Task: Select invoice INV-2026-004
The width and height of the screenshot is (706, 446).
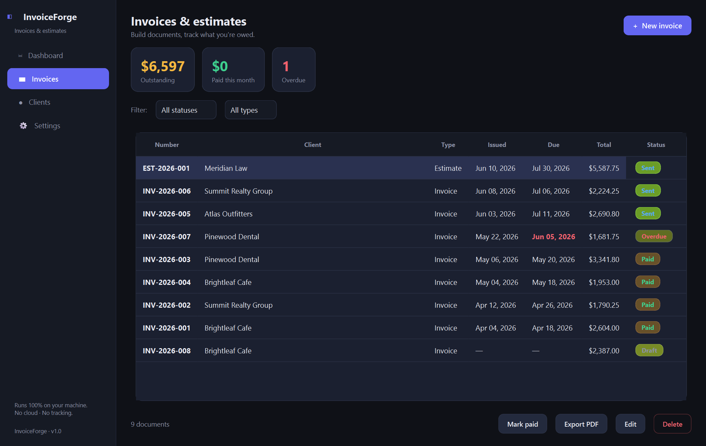Action: tap(411, 282)
